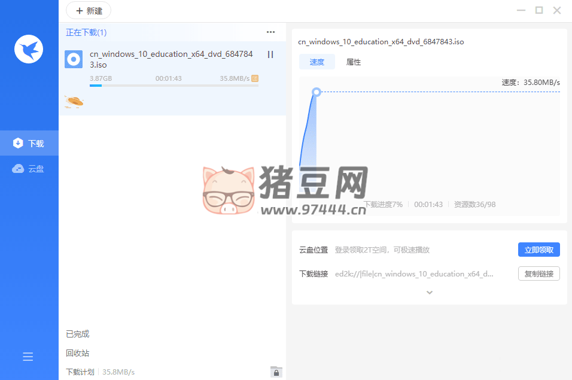Viewport: 572px width, 380px height.
Task: Click the 立即领取 claim button
Action: coord(538,250)
